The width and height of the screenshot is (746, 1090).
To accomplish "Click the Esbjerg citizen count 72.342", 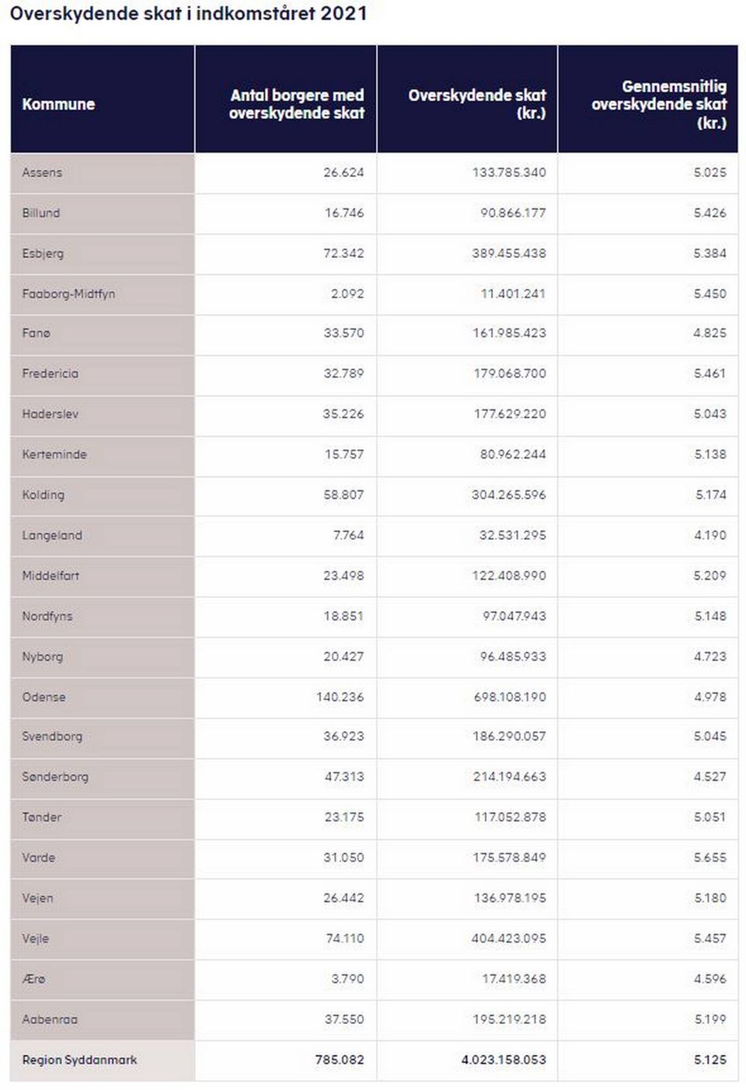I will tap(343, 253).
